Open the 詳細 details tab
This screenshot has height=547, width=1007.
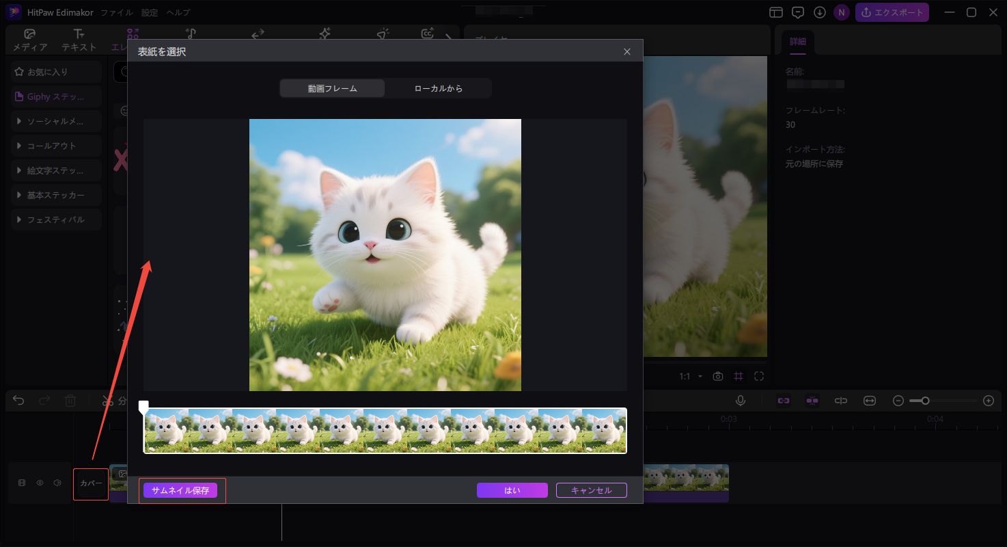point(798,42)
